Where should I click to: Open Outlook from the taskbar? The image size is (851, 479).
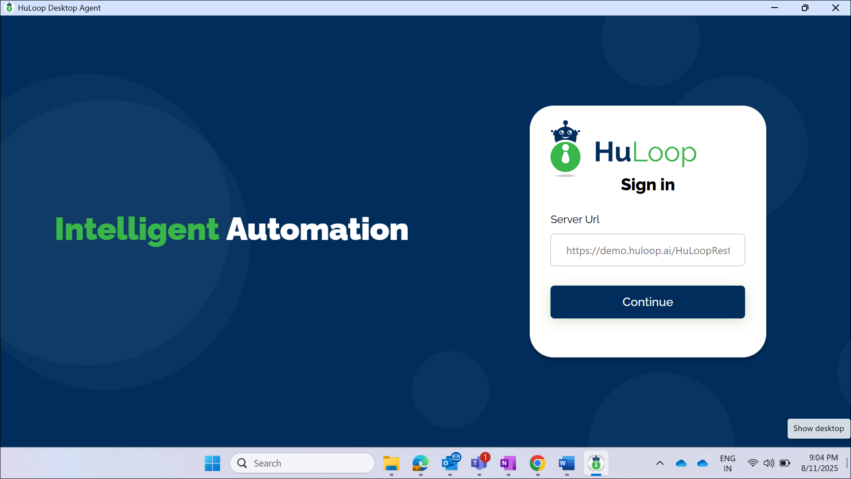450,463
